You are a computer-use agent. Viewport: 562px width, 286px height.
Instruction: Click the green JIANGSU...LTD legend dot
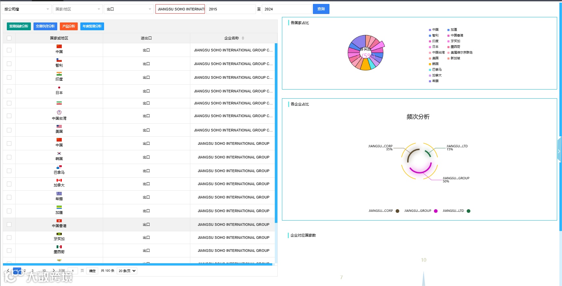(469, 211)
